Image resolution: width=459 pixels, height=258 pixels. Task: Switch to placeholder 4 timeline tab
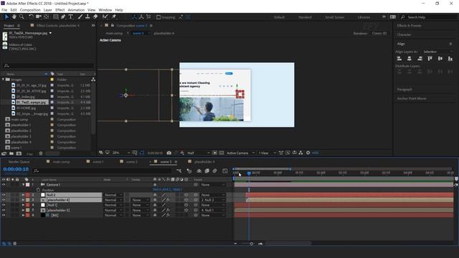click(x=204, y=162)
